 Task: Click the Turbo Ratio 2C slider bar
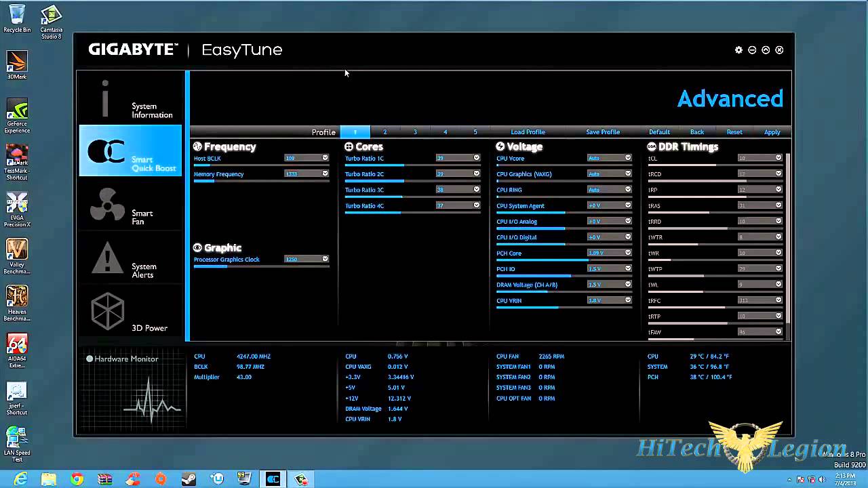[412, 181]
